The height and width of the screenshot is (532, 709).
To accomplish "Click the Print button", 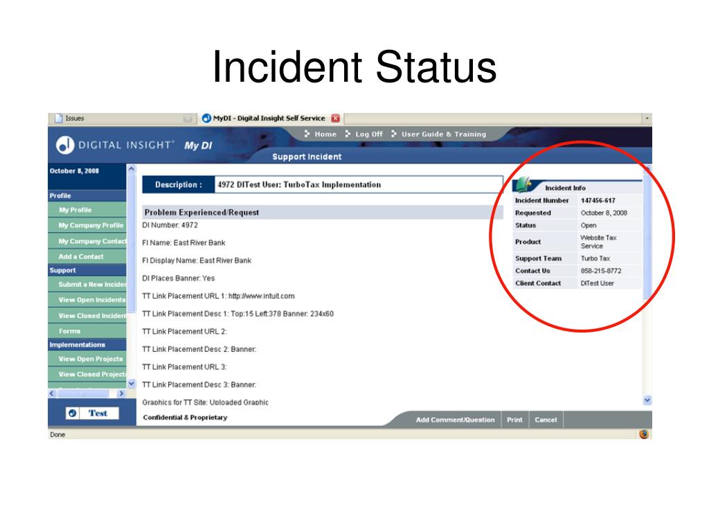I will pos(514,420).
